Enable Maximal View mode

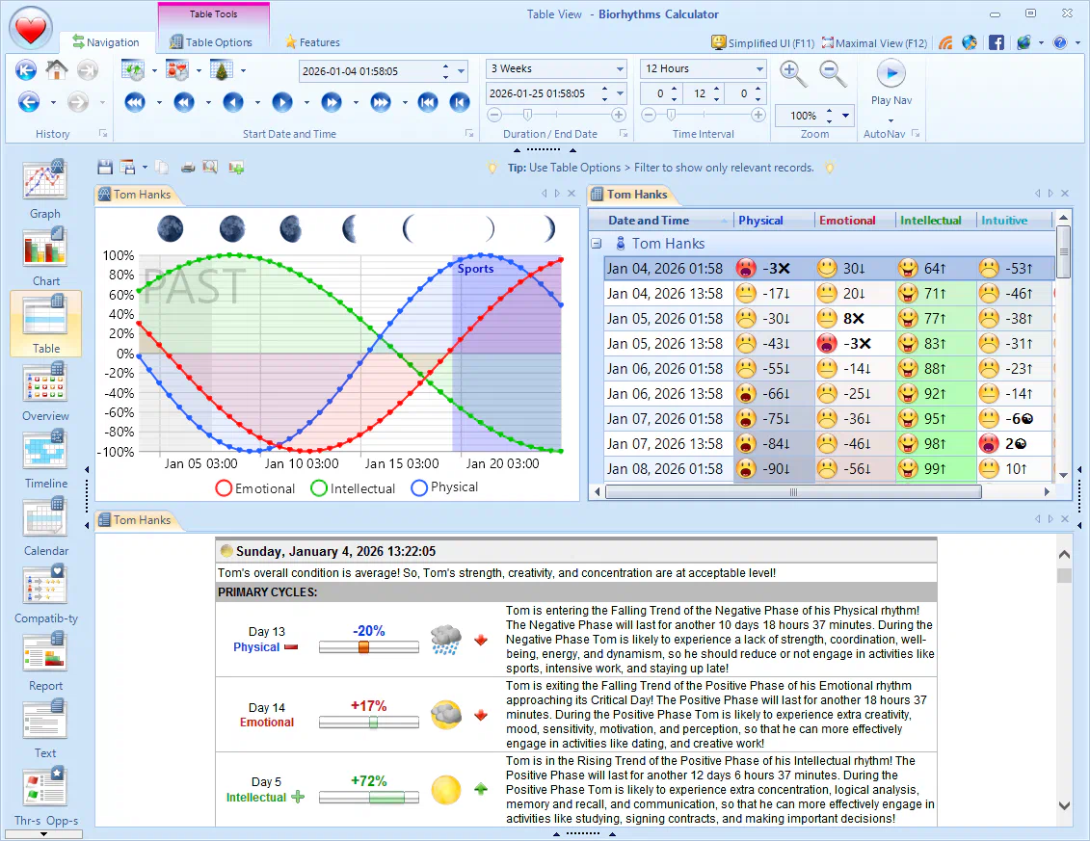tap(873, 42)
